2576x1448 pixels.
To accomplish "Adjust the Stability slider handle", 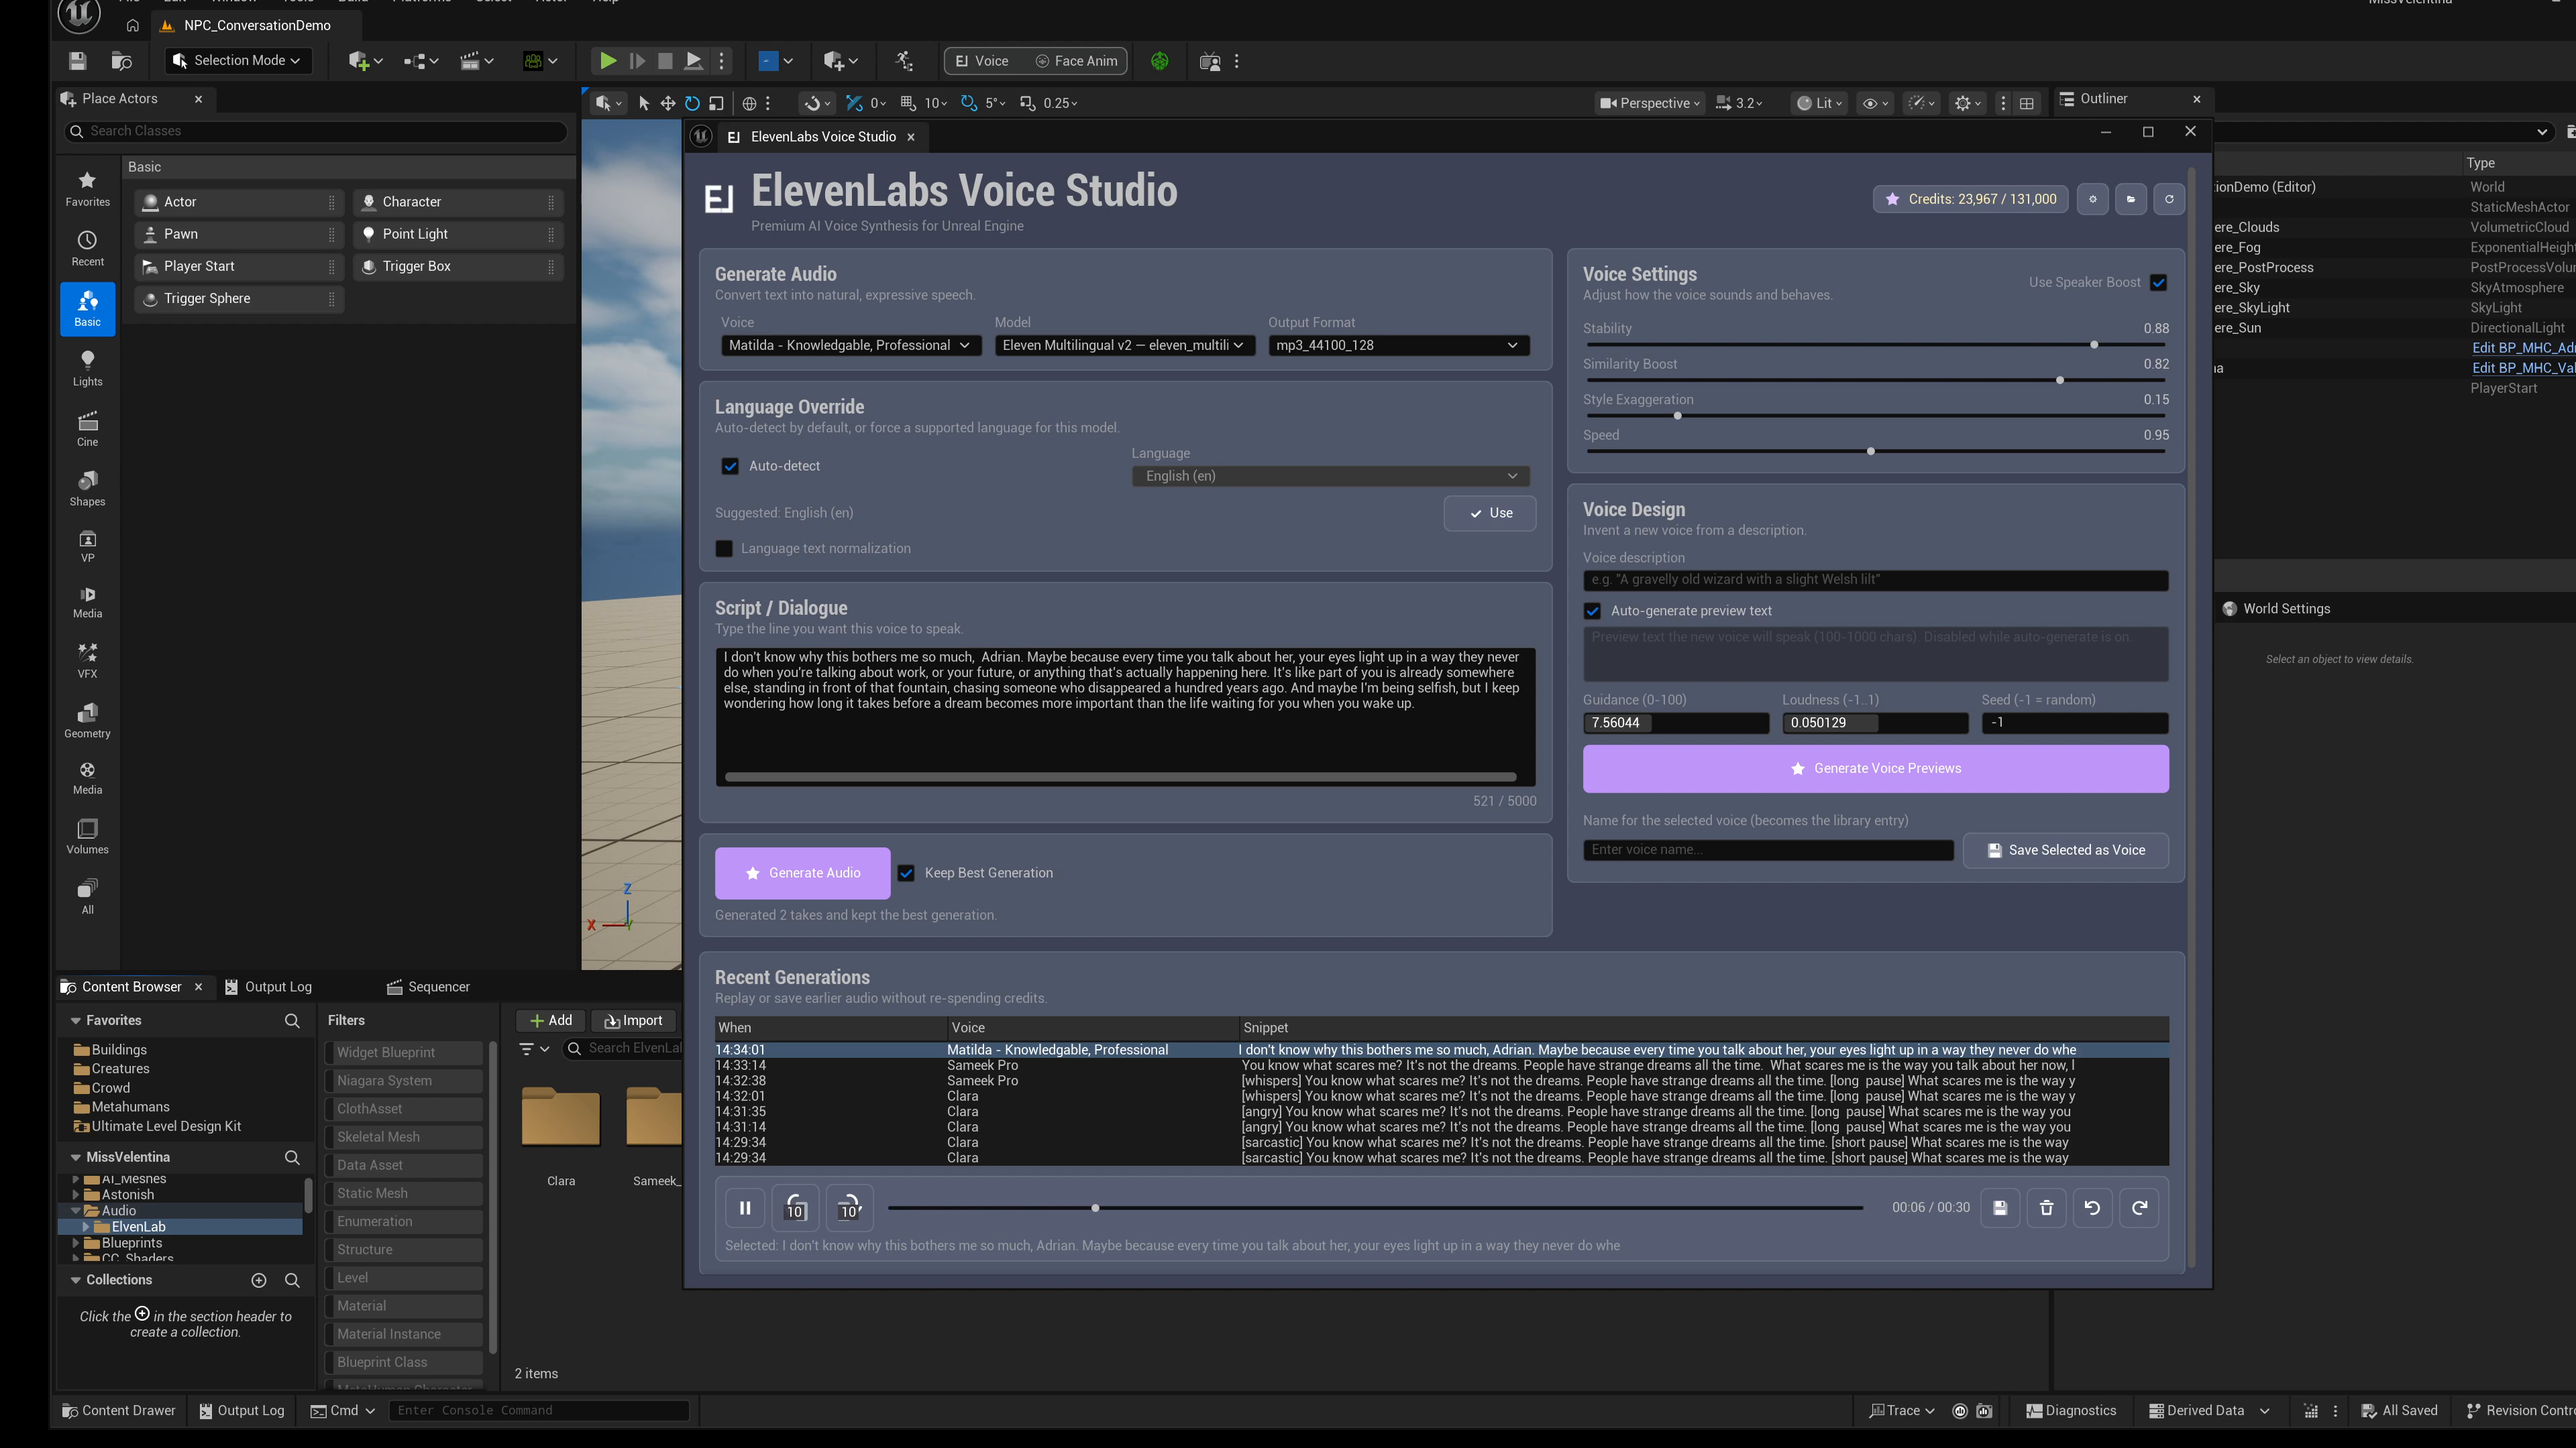I will point(2094,345).
